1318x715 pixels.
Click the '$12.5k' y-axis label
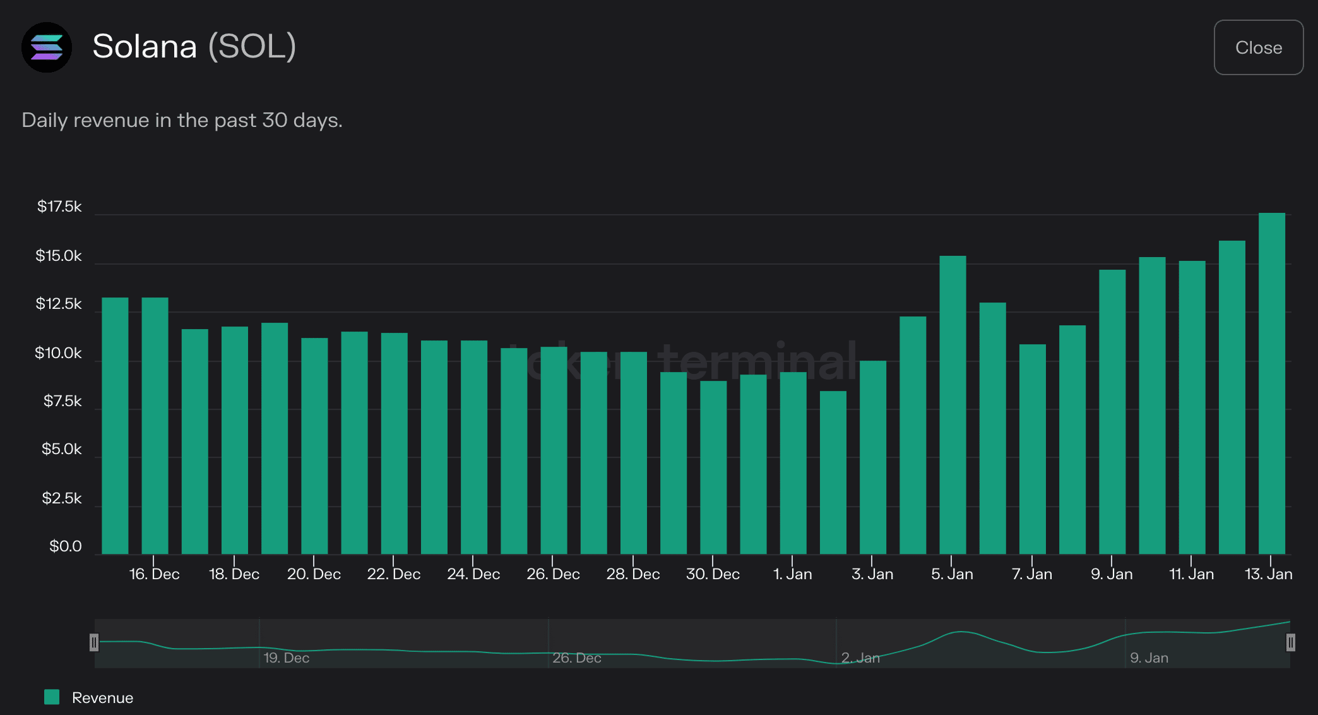click(x=59, y=304)
